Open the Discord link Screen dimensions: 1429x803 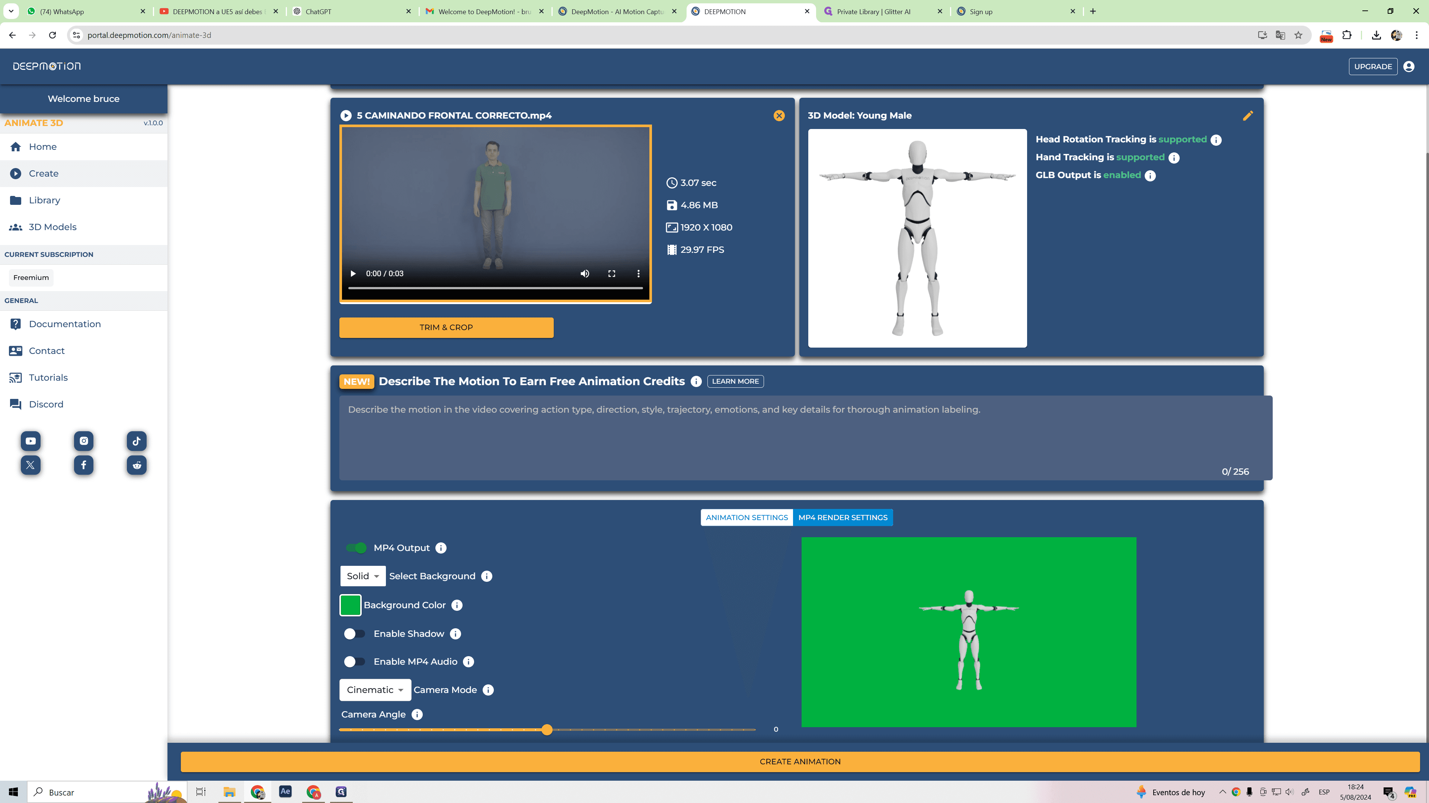tap(84, 404)
